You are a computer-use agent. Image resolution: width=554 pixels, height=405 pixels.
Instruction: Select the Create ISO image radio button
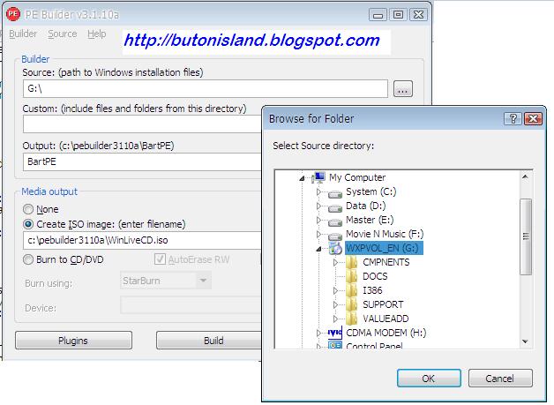(28, 224)
